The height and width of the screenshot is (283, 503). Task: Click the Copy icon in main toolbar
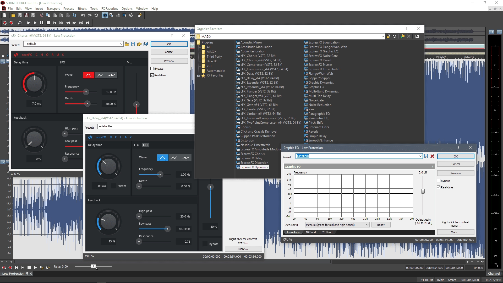pos(48,15)
